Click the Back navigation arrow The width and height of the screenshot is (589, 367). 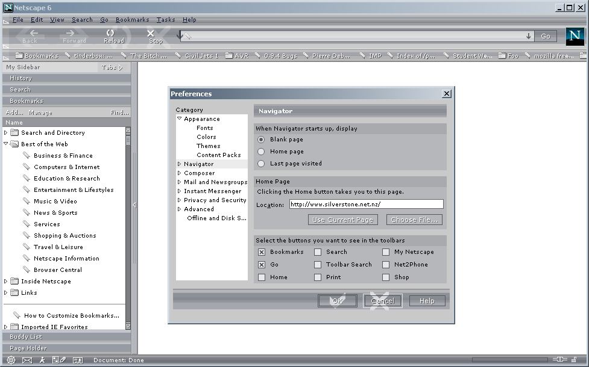[x=34, y=33]
